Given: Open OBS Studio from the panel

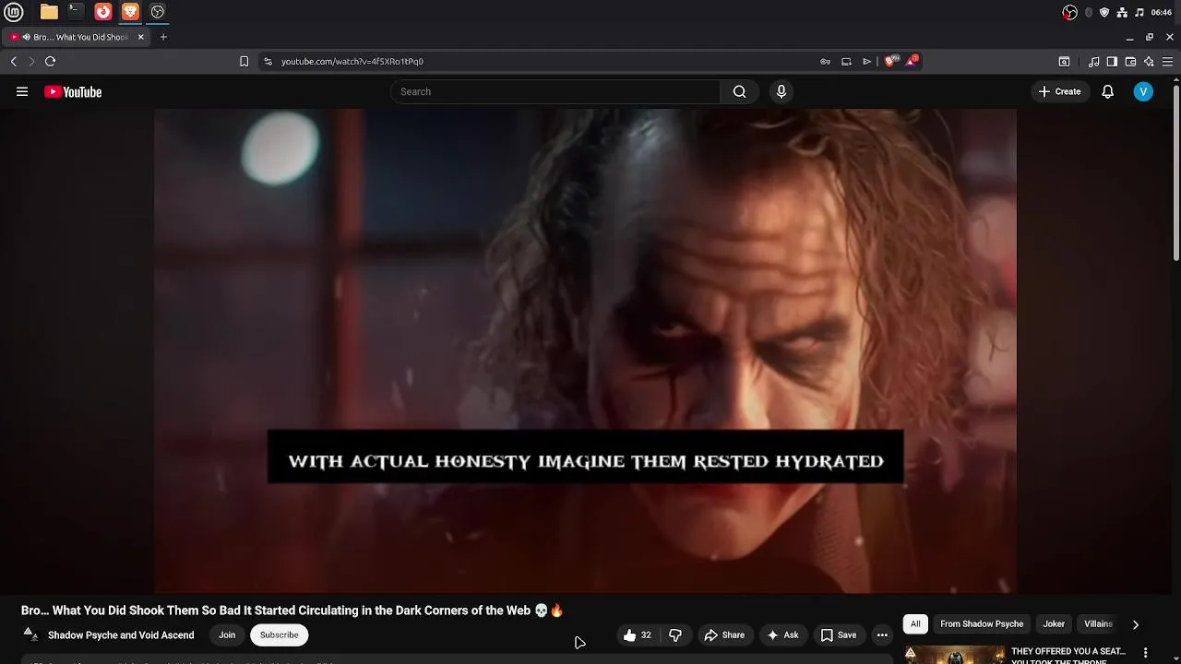Looking at the screenshot, I should point(158,12).
